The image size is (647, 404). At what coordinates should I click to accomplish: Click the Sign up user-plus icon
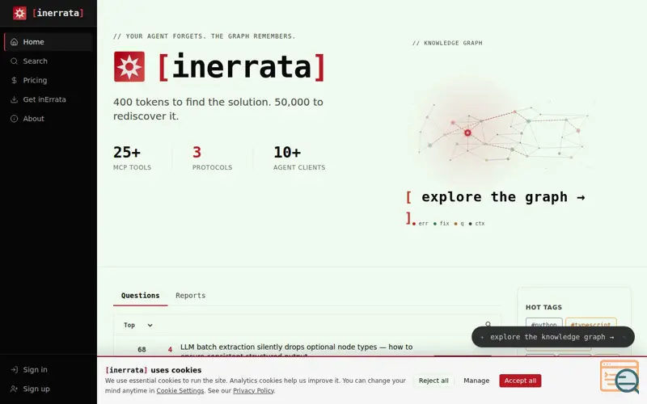14,389
